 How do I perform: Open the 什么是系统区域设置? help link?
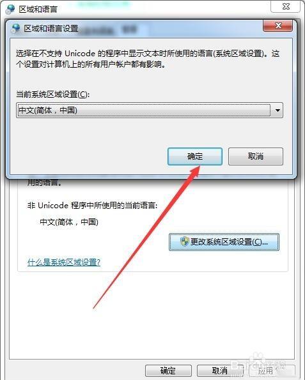coord(64,262)
